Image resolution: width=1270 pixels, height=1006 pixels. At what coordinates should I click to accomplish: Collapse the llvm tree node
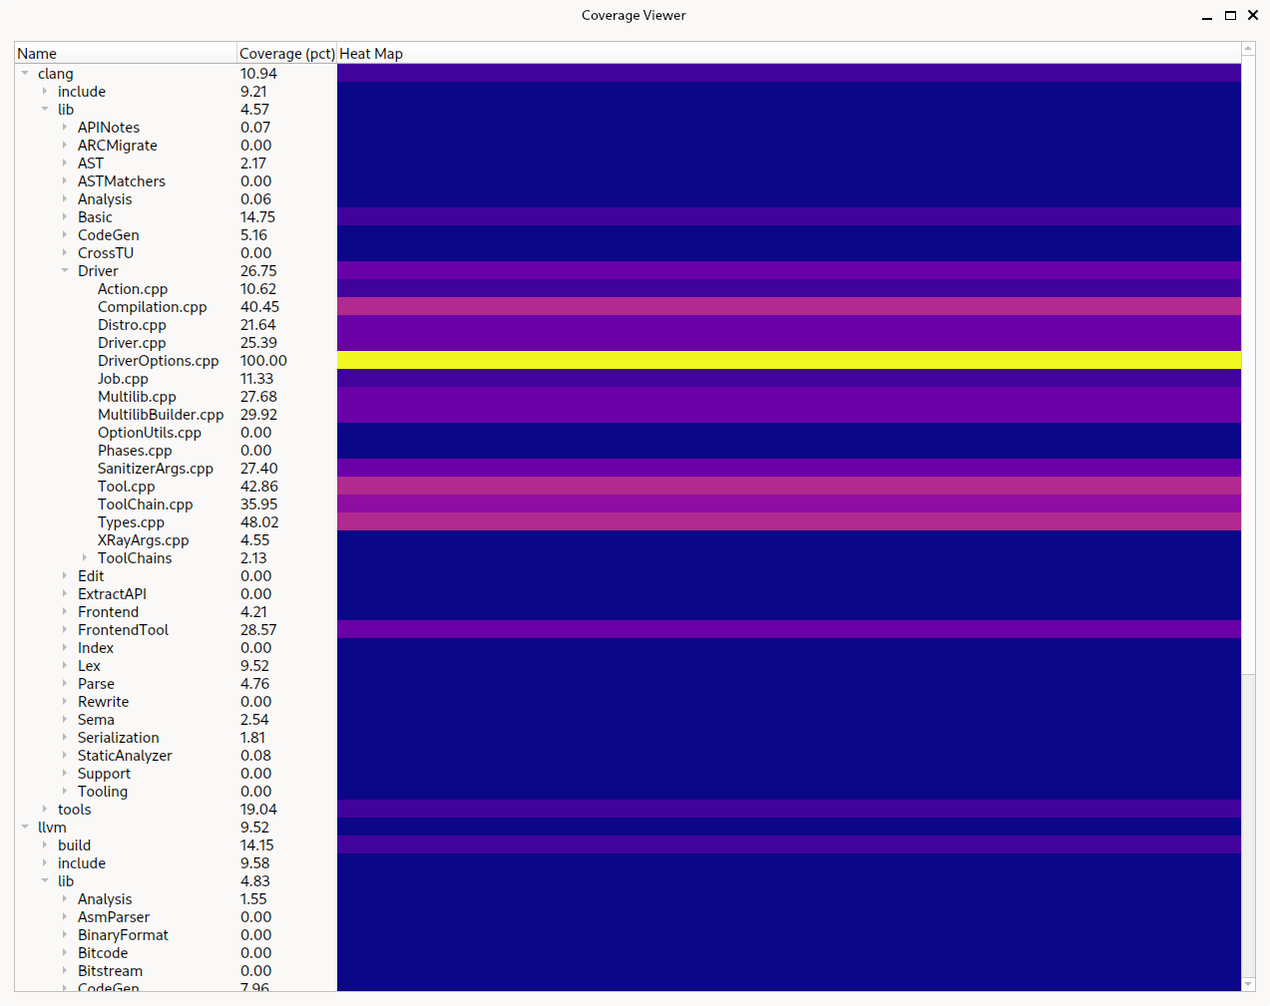point(25,827)
